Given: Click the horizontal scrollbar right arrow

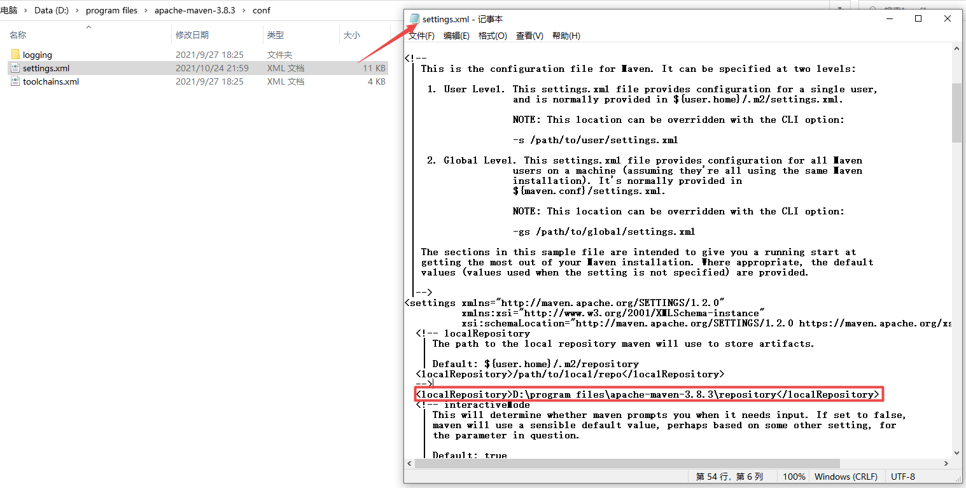Looking at the screenshot, I should pos(946,463).
